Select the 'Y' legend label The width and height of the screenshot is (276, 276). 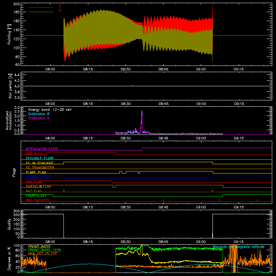(x=60, y=10)
